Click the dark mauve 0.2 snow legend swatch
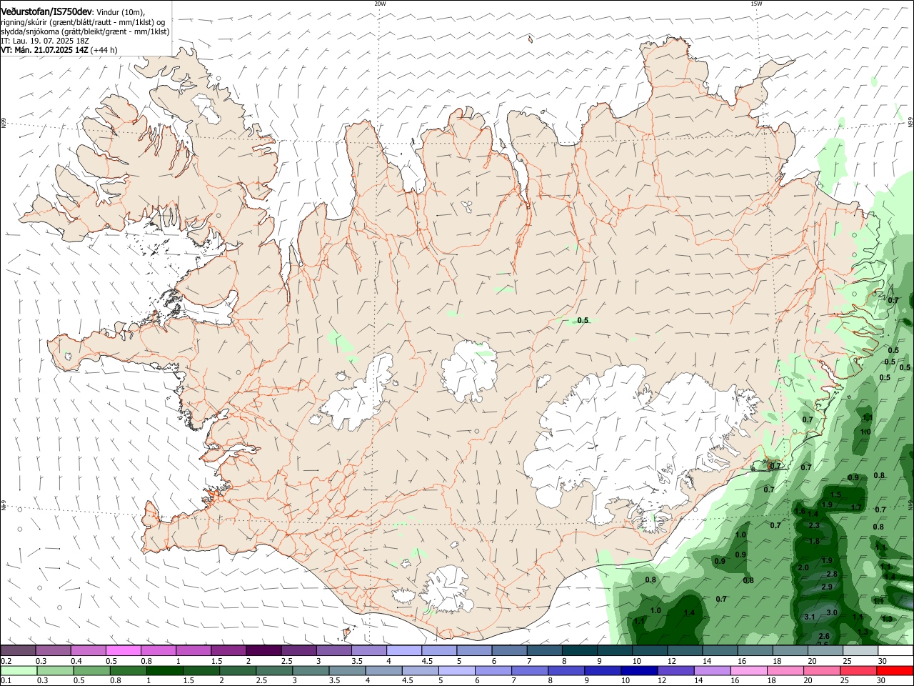 pos(19,651)
